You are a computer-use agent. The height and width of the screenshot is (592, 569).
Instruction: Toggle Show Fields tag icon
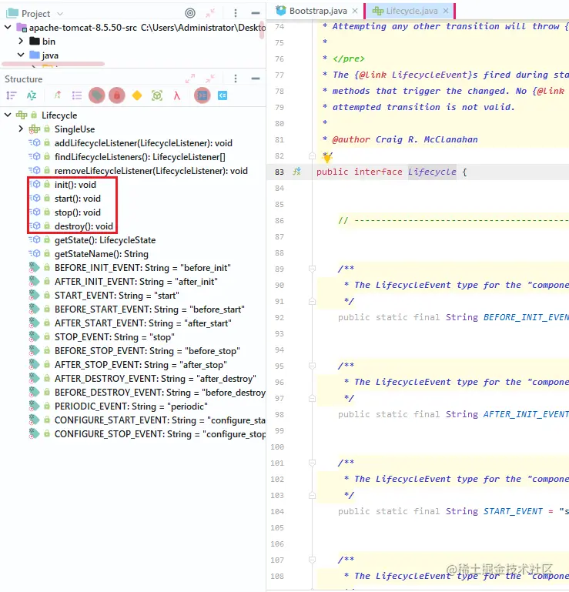(97, 95)
